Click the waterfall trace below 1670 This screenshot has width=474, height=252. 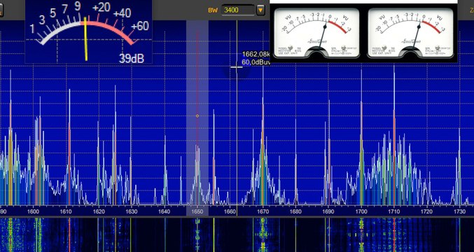[x=263, y=234]
